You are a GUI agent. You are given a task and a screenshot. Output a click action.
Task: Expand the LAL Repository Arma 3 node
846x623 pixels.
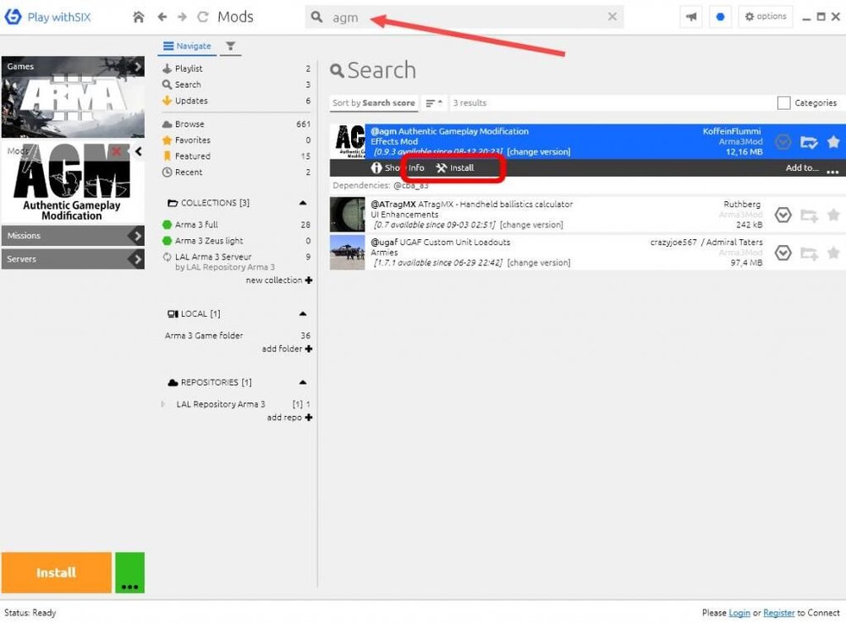point(163,404)
